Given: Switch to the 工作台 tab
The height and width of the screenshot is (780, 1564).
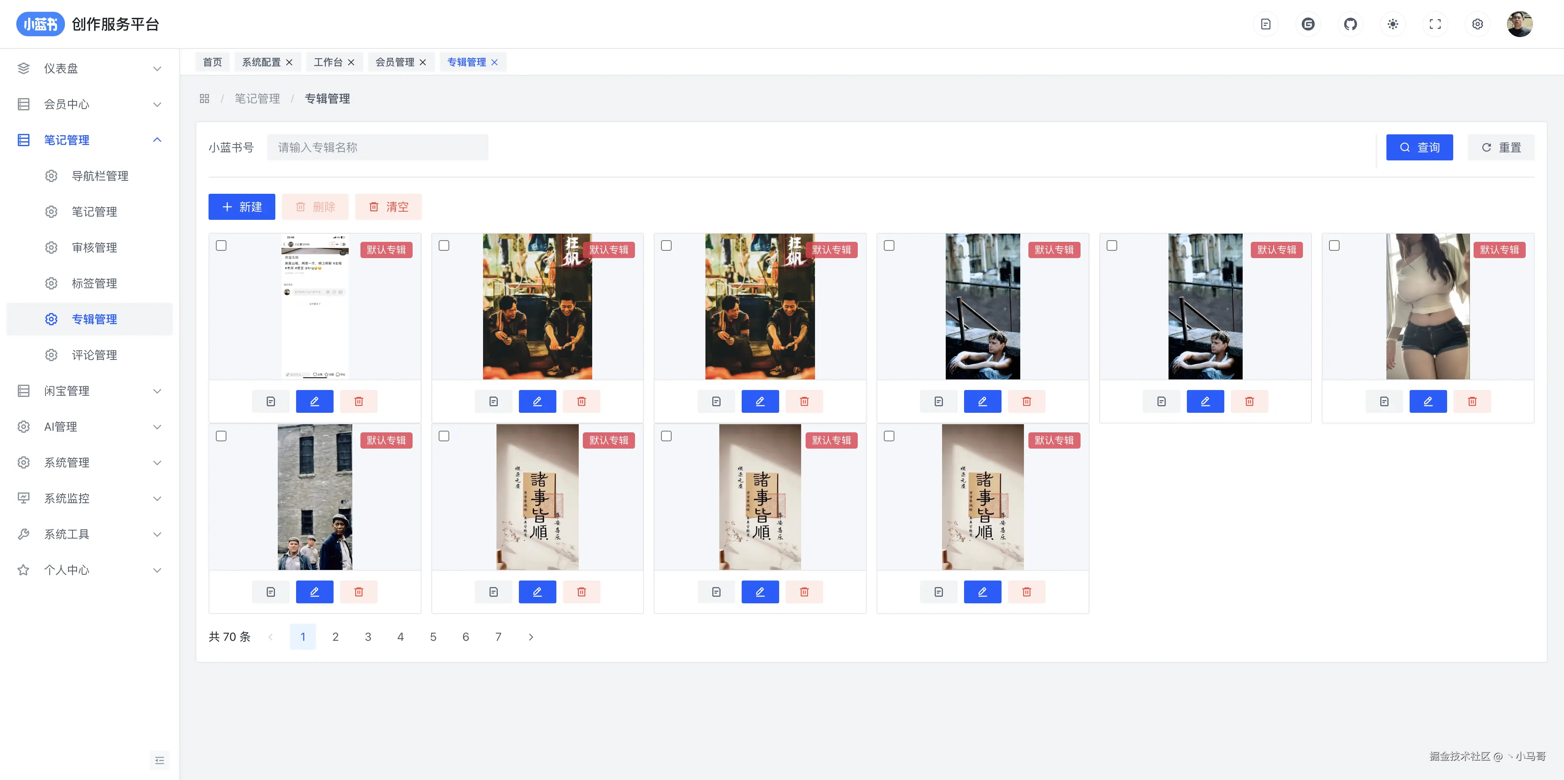Looking at the screenshot, I should [328, 62].
